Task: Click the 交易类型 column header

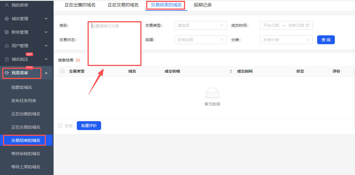Action: (x=77, y=71)
